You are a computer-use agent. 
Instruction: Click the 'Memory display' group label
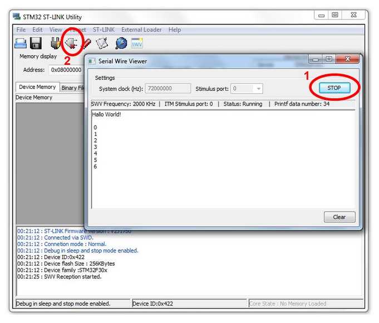coord(38,56)
